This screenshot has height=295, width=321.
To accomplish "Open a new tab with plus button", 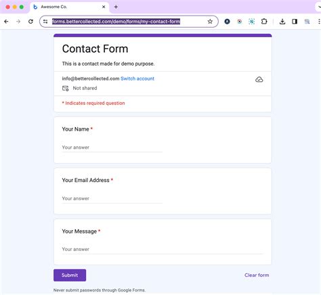I will point(116,7).
